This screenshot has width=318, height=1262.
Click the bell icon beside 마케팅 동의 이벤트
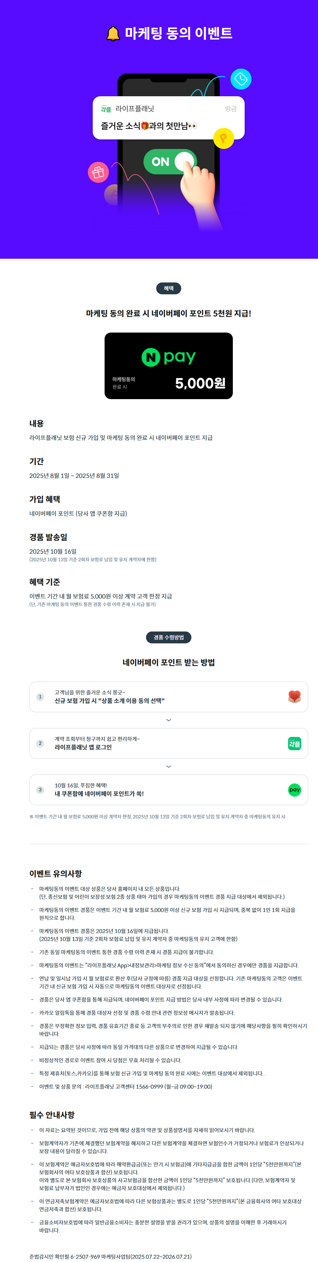click(113, 33)
